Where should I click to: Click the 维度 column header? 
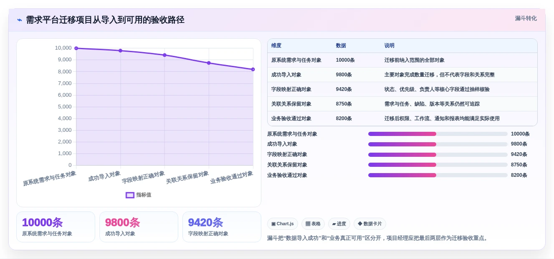pos(276,46)
